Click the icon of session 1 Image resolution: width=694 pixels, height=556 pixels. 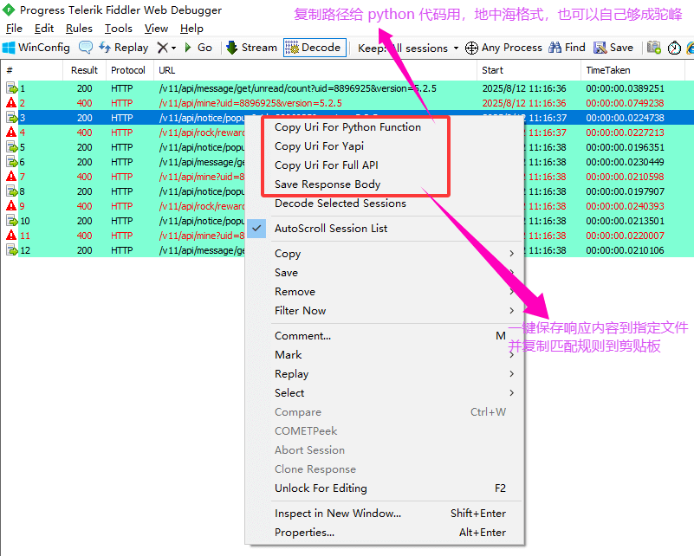11,88
